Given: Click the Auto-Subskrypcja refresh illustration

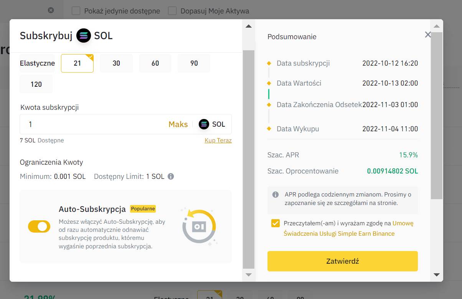Looking at the screenshot, I should (199, 226).
